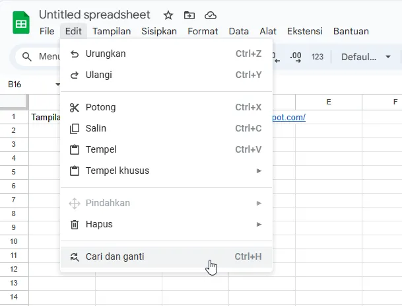Click the star icon beside the title
The image size is (402, 306).
click(168, 15)
